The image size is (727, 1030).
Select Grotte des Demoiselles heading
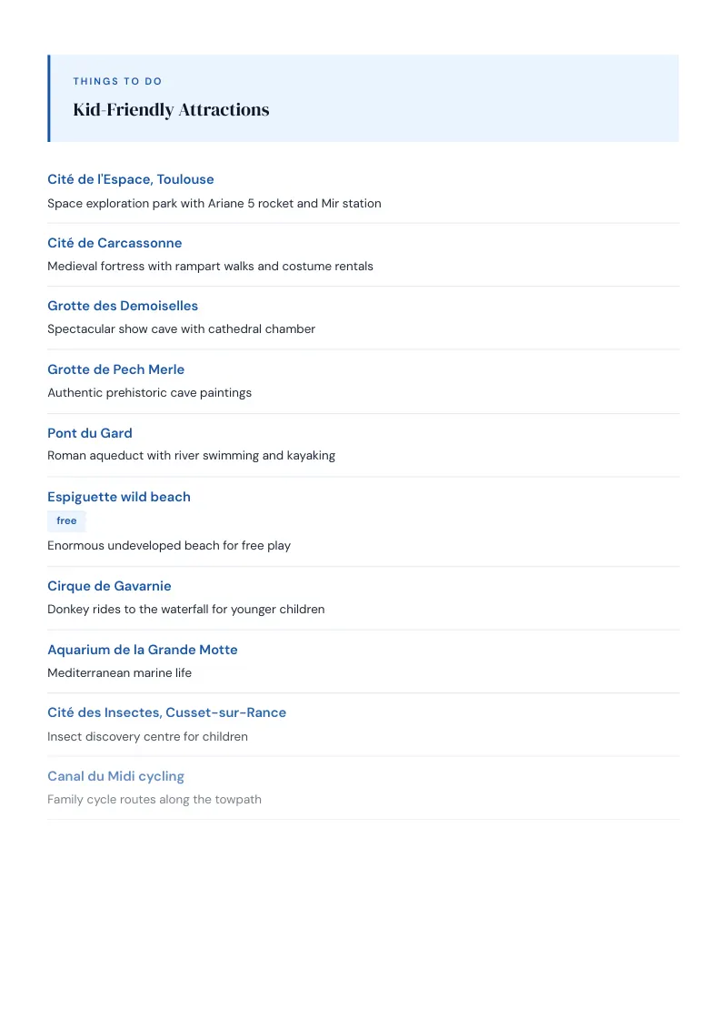123,306
